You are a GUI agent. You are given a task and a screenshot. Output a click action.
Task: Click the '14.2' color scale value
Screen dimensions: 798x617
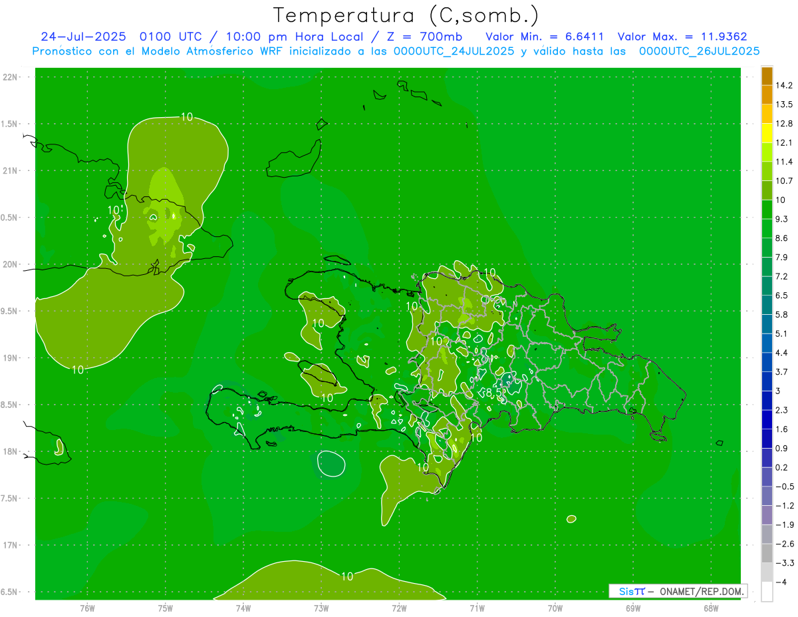point(785,85)
